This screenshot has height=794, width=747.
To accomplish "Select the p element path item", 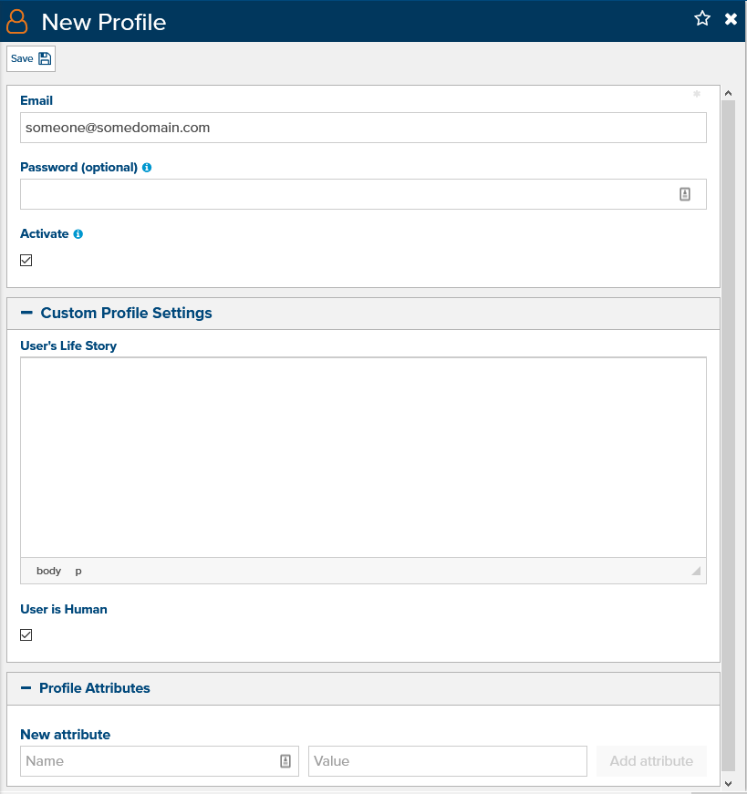I will tap(78, 572).
